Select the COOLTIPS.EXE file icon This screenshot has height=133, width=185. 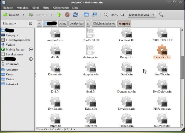162,33
